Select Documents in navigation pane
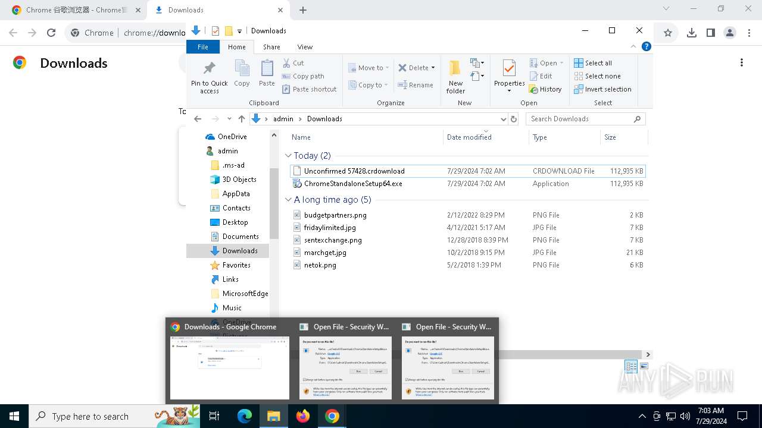This screenshot has width=762, height=428. click(x=241, y=237)
